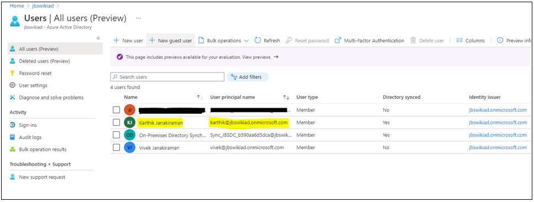Click karthik@jbswikiad.onmicrosoft.com principal name
534x202 pixels.
[249, 122]
